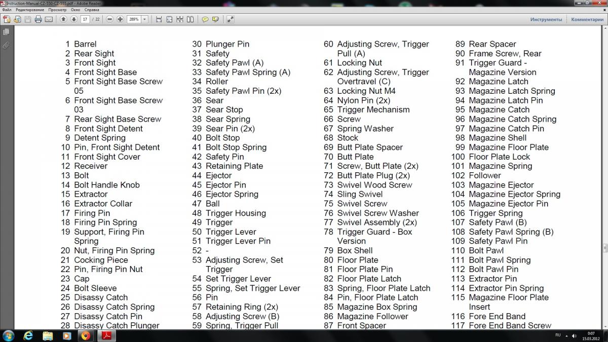Go to next page with down arrow
Screen dimensions: 608x342
(x=73, y=19)
